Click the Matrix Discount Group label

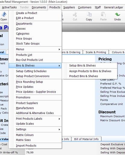pyautogui.click(x=112, y=120)
